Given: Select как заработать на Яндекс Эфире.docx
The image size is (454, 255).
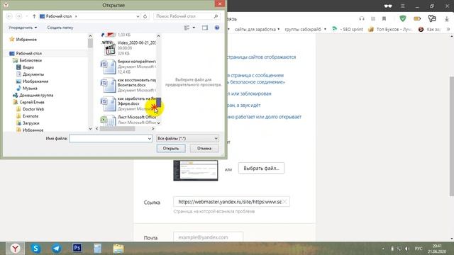Looking at the screenshot, I should [x=128, y=103].
